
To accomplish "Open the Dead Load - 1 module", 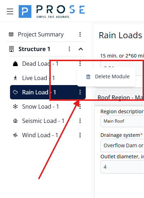I will coord(40,64).
